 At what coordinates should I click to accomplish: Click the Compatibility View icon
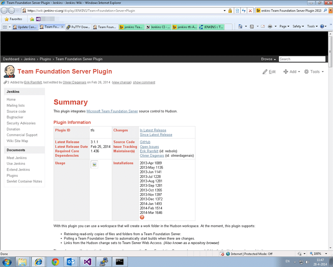click(237, 11)
